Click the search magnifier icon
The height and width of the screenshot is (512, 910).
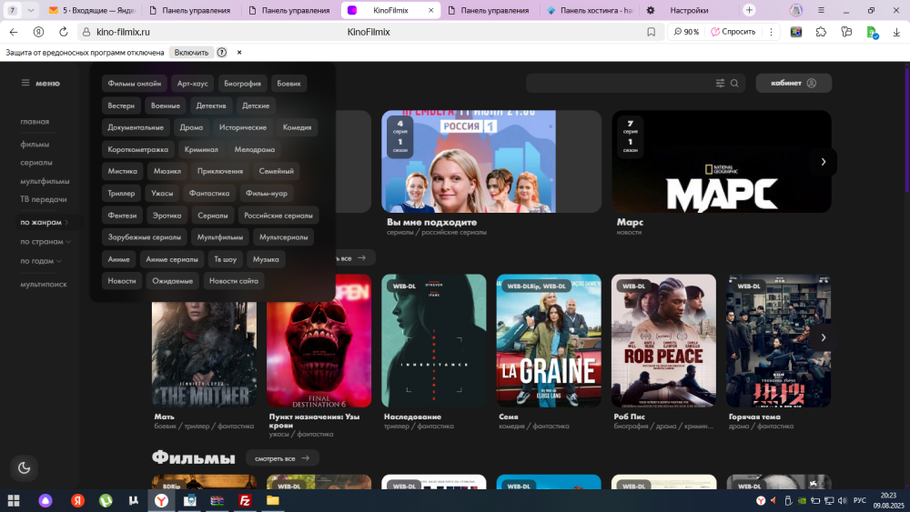pos(735,83)
